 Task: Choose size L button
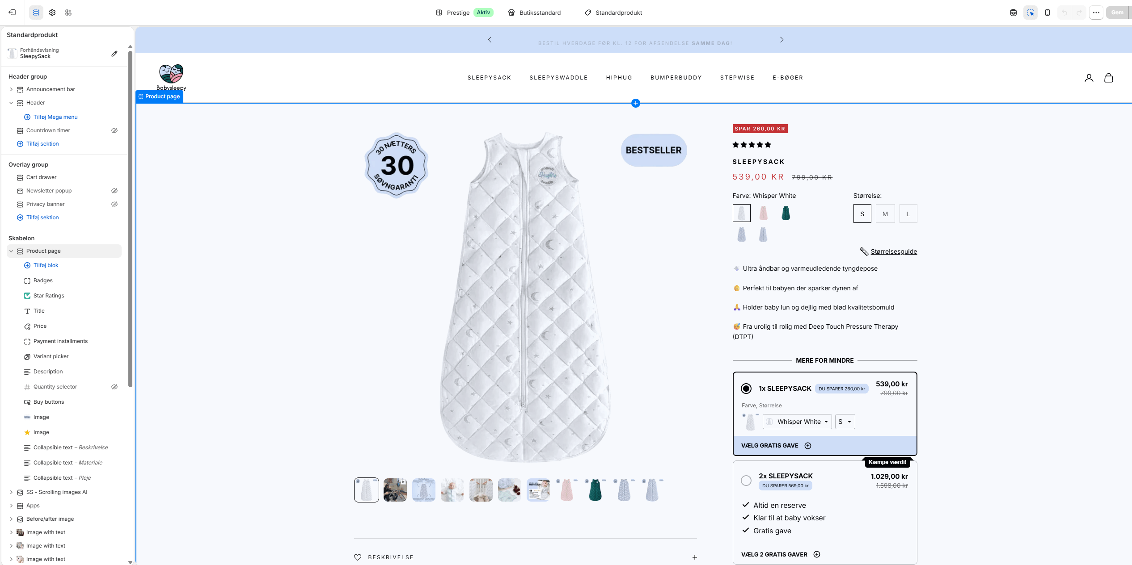(908, 213)
